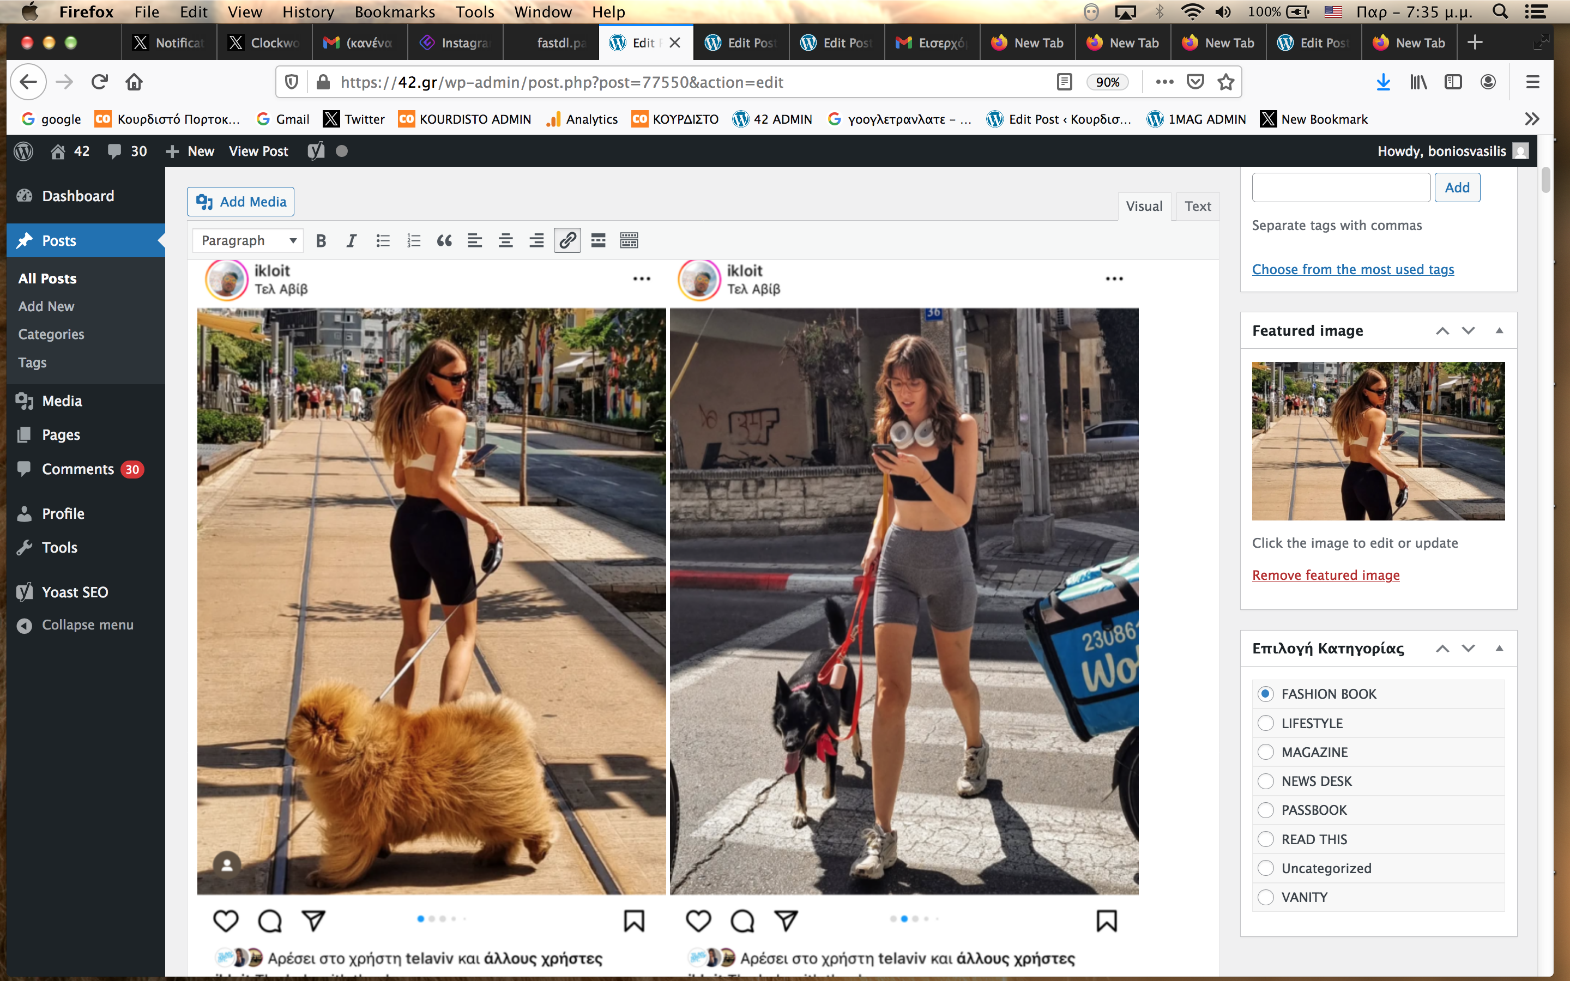Click the Add Media button

241,202
